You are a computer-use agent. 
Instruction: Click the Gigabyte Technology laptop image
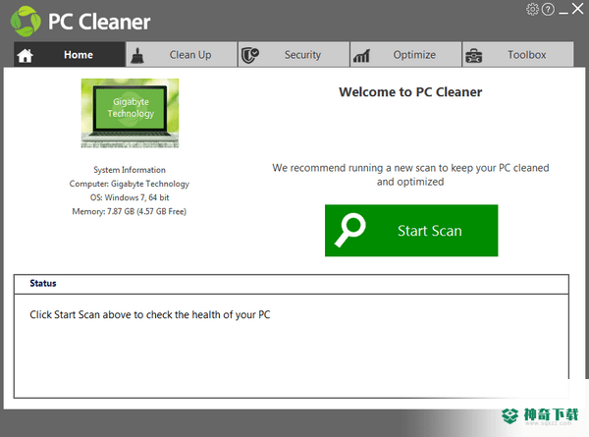click(x=130, y=113)
